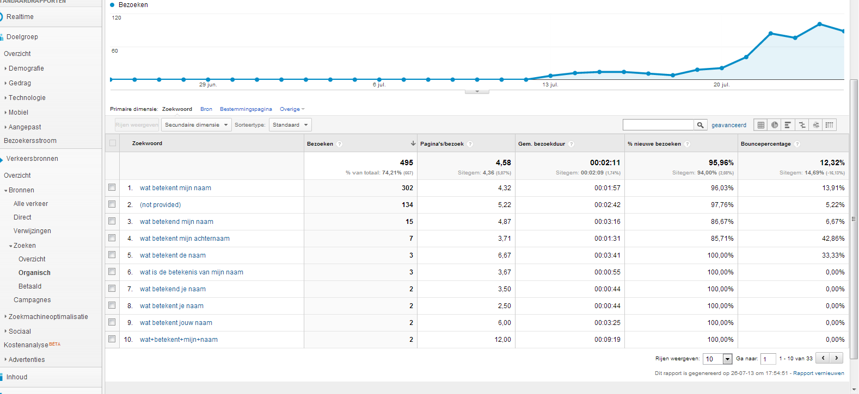Go to previous page of results

(x=823, y=358)
